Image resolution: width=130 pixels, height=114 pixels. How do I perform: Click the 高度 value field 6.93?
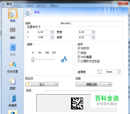85,37
